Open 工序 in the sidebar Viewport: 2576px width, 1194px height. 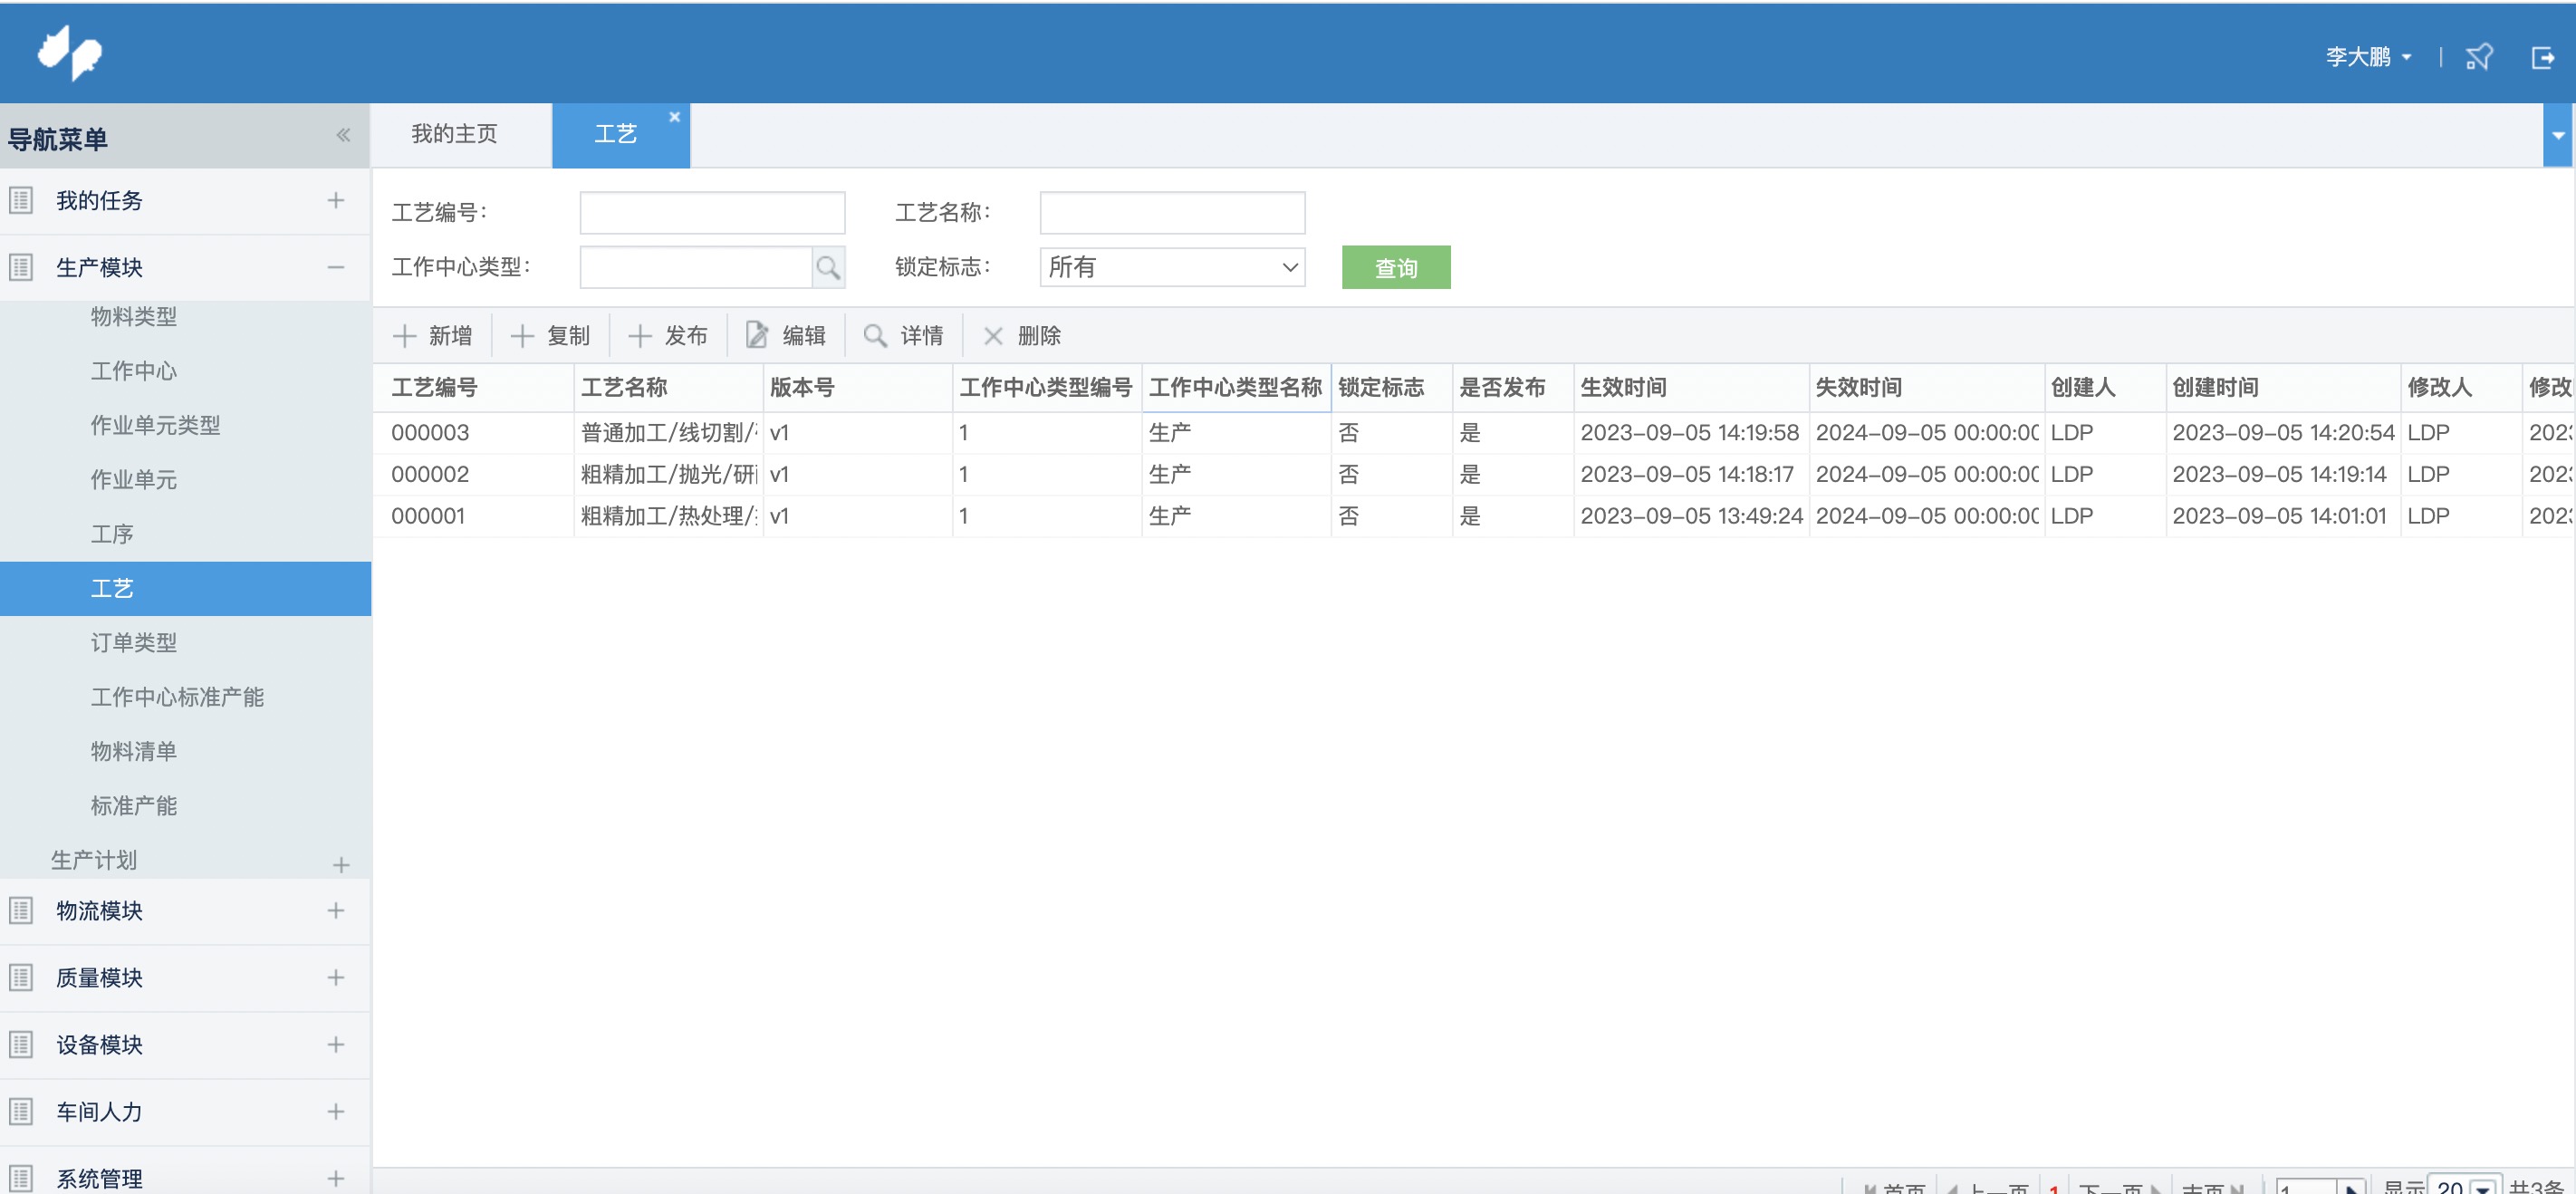(112, 534)
